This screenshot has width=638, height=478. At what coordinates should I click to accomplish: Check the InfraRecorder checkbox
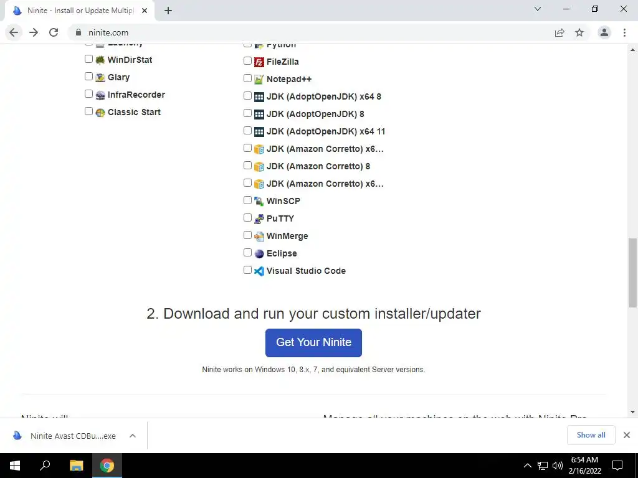[88, 94]
